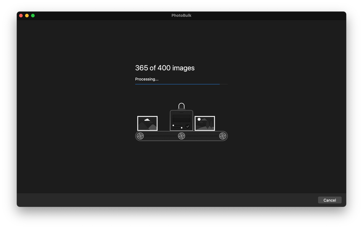Cancel the image processing

click(329, 200)
